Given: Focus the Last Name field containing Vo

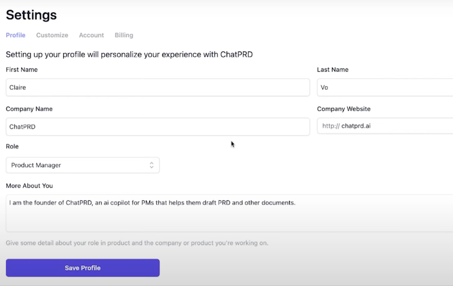Looking at the screenshot, I should pos(385,87).
